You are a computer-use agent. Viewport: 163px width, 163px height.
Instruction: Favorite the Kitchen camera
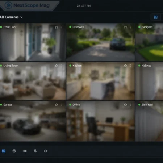(125, 66)
